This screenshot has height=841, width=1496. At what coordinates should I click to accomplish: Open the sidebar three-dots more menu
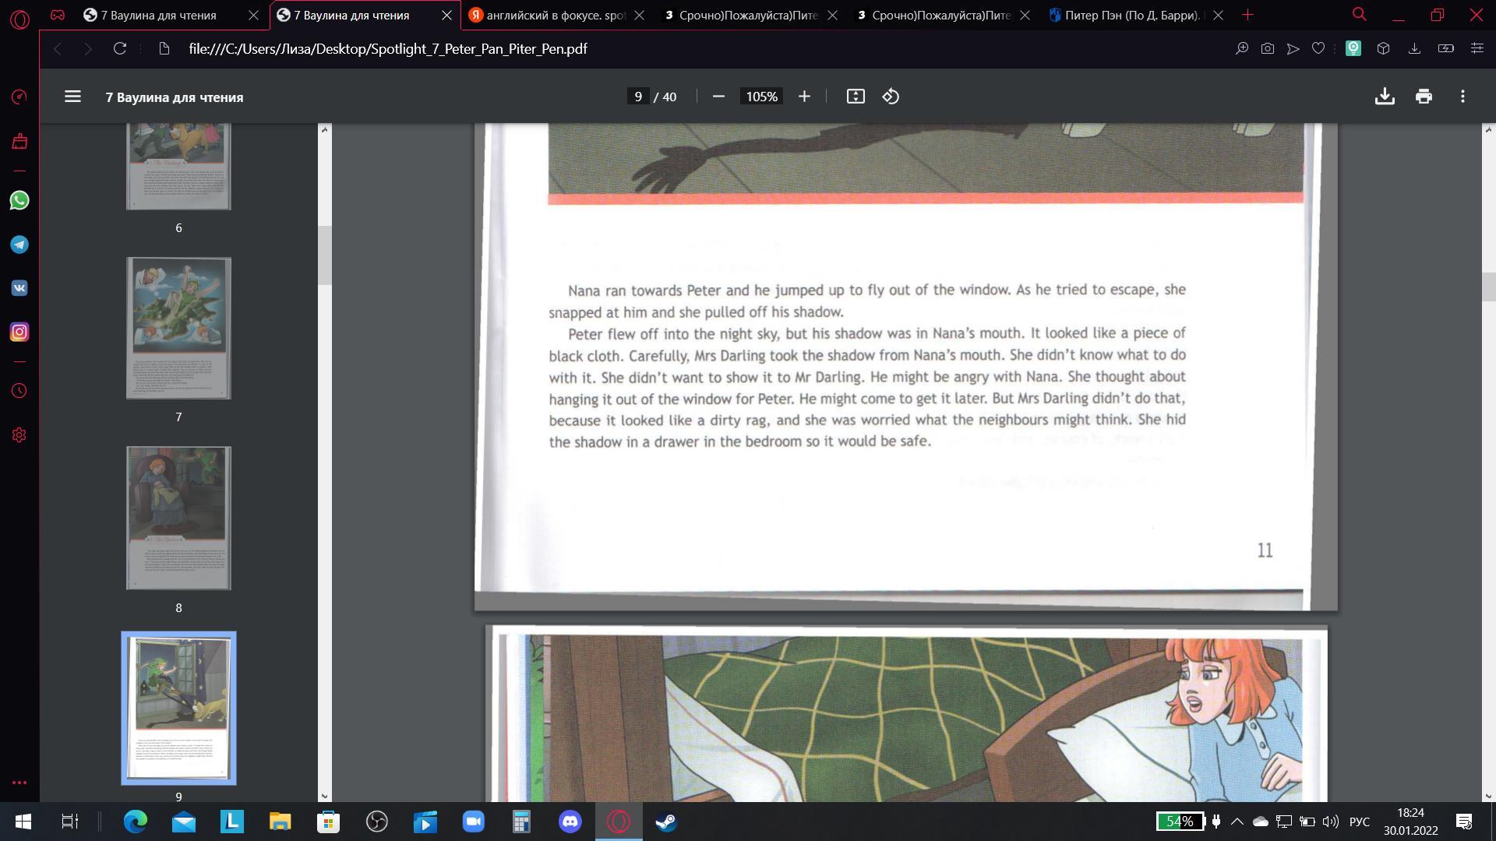[x=19, y=783]
